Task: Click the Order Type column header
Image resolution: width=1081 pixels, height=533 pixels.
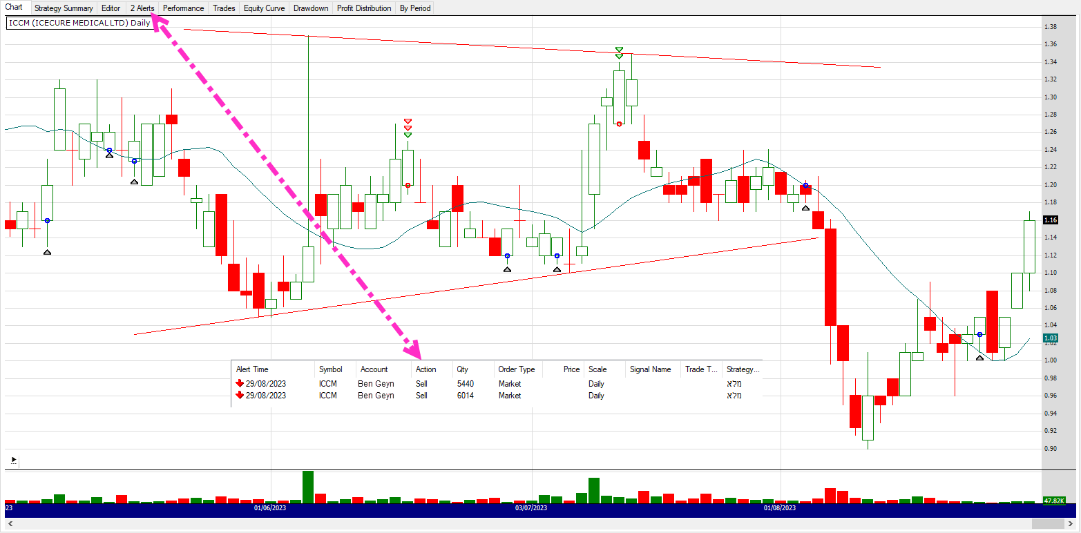Action: point(518,369)
